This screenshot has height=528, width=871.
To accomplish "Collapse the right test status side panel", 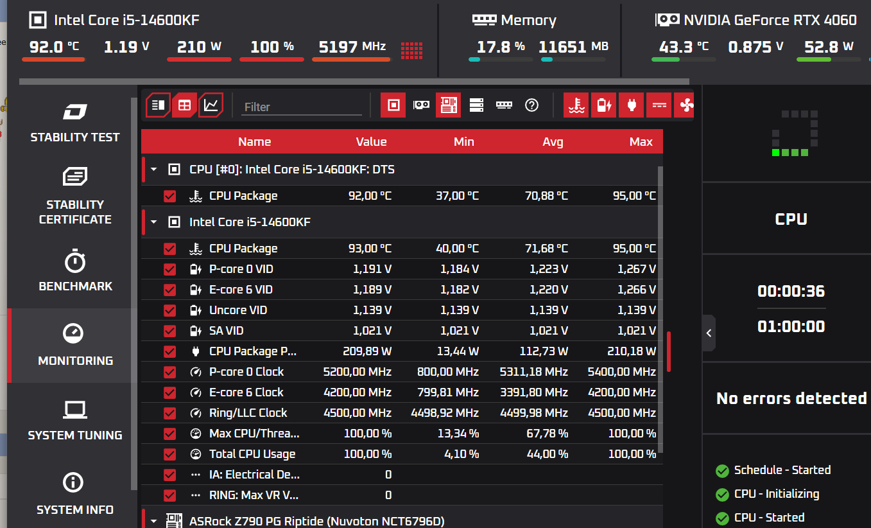I will (709, 333).
